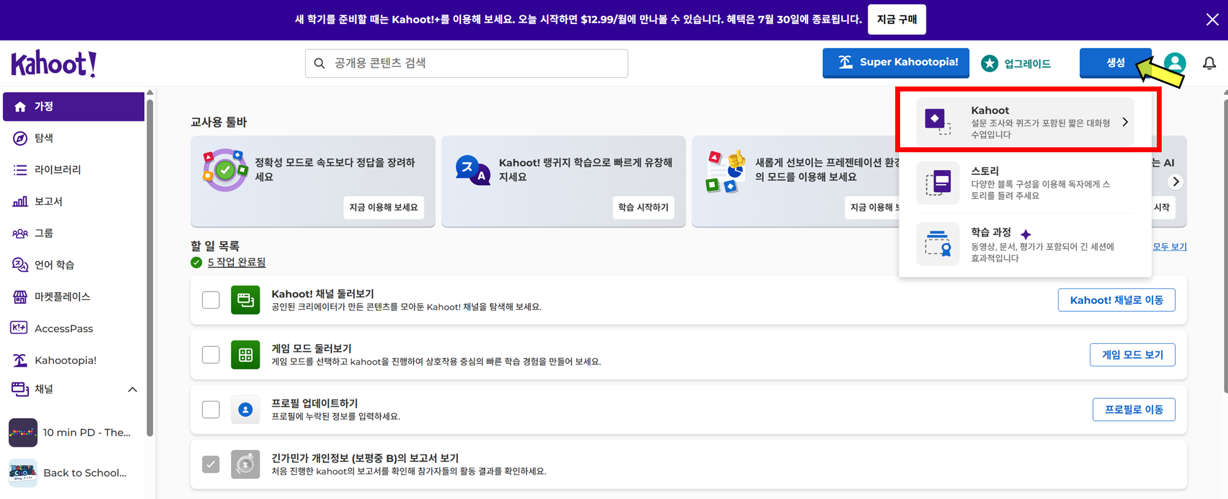Check the 게임 모드 둘러보기 task box
Screen dimensions: 1228x499
tap(211, 355)
